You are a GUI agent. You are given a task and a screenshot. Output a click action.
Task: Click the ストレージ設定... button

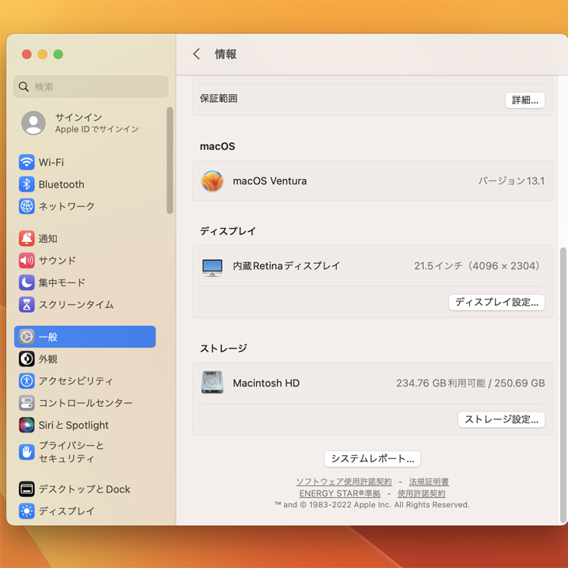click(501, 419)
